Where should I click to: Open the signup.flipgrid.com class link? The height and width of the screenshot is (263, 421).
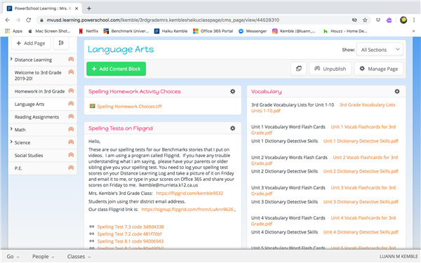pos(187,209)
